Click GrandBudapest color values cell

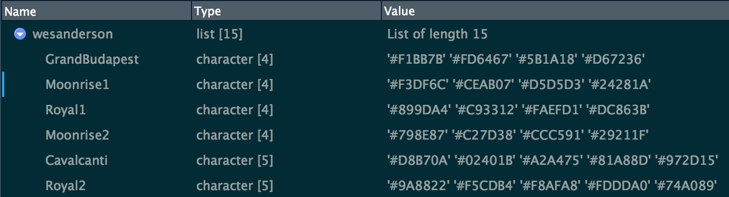point(516,60)
